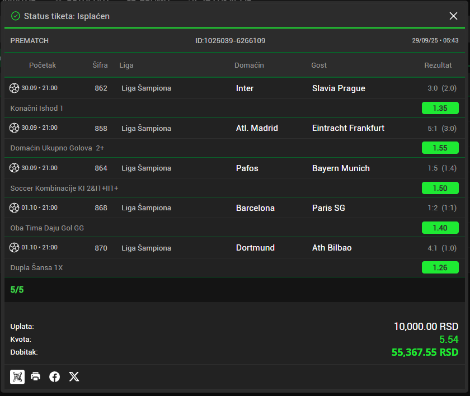Click the ticket ID 1025039-6266109

[x=230, y=41]
